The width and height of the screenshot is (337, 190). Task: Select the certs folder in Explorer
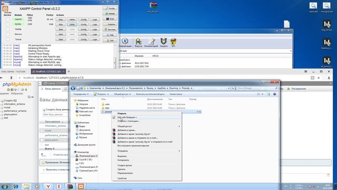(107, 104)
